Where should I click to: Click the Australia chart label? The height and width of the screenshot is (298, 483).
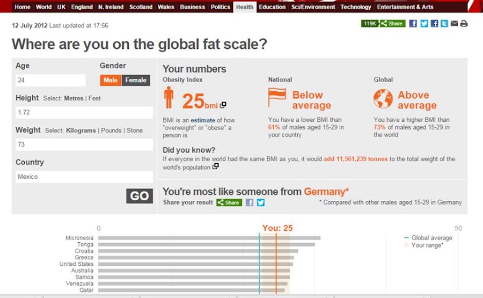(82, 271)
